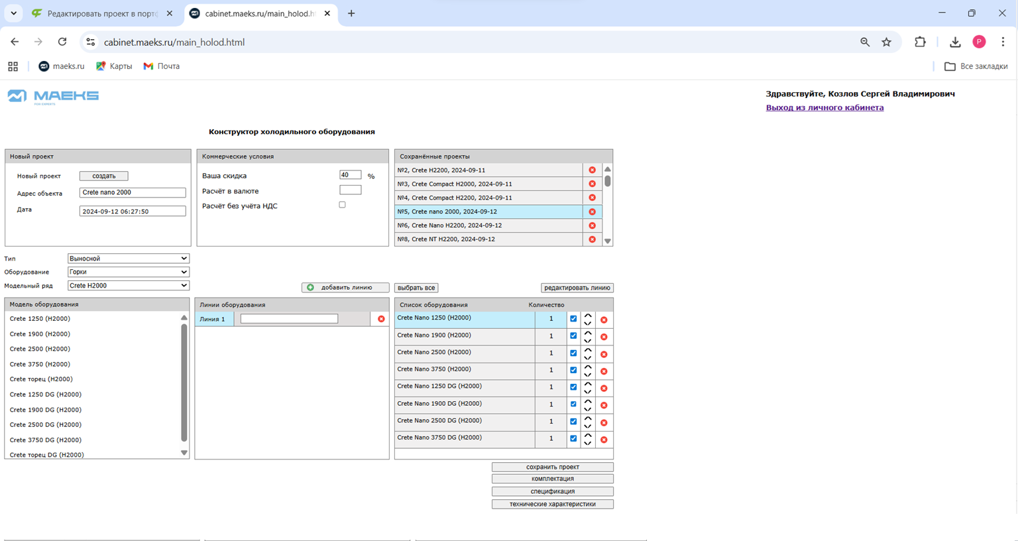Uncheck the Crete Nano 1900 (H2000) checkbox
The image size is (1018, 541).
[x=573, y=336]
